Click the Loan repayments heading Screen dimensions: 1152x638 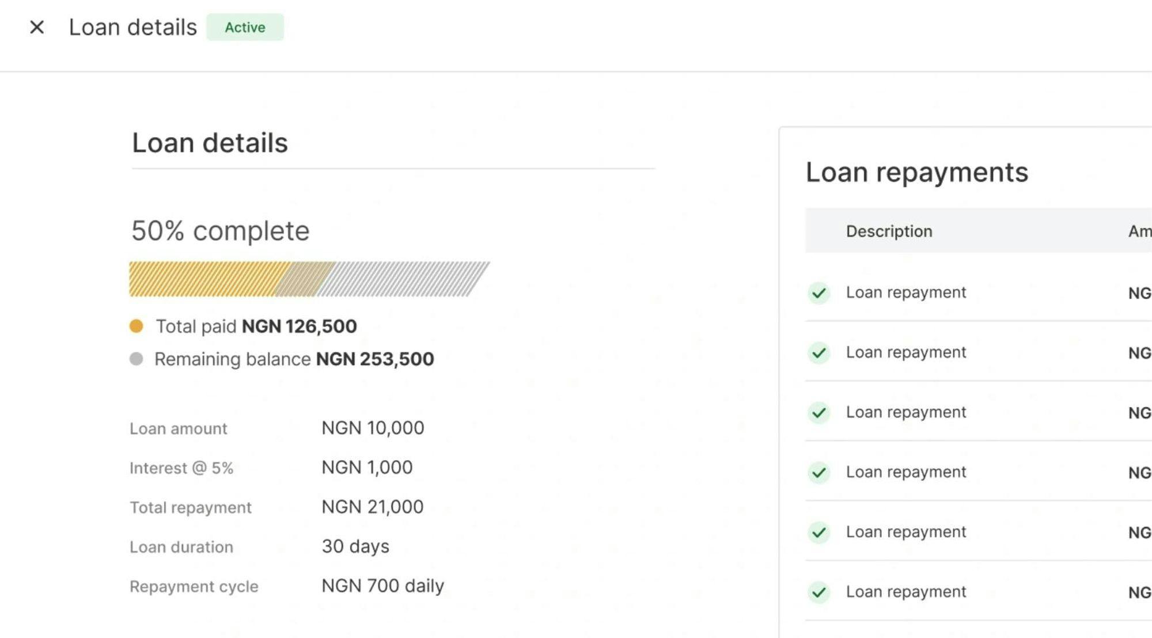[916, 172]
